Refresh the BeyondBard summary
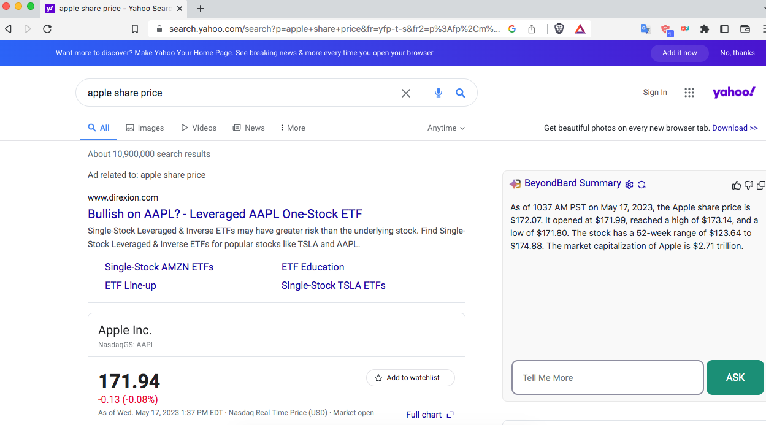 tap(642, 185)
